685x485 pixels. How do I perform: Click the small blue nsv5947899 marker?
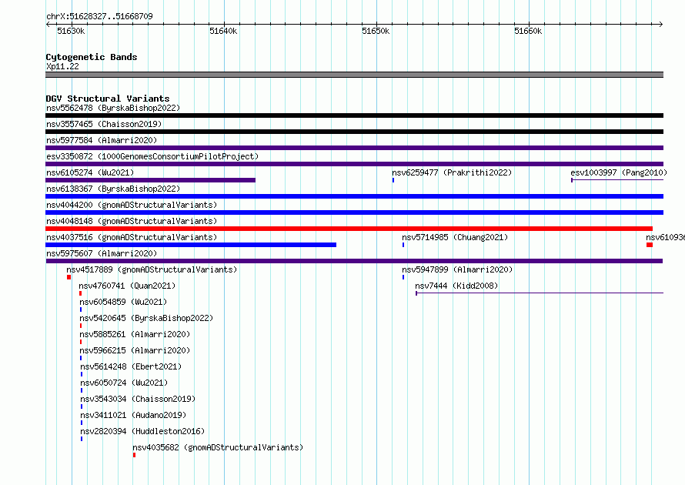coord(403,277)
